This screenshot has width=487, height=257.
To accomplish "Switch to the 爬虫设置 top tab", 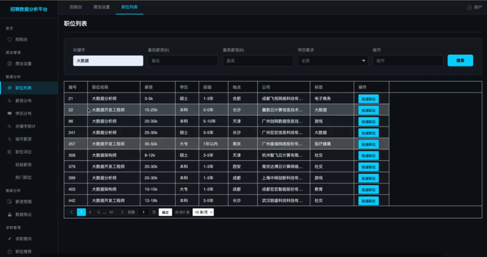I will [101, 7].
